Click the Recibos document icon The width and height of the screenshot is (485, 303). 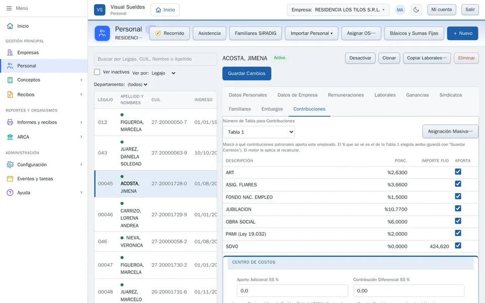pos(10,94)
